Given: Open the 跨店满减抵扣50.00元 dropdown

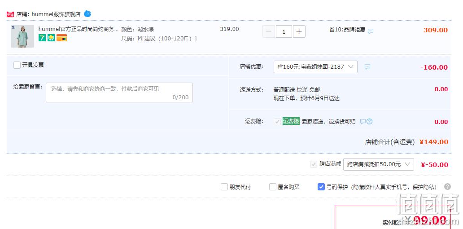Looking at the screenshot, I should 379,164.
